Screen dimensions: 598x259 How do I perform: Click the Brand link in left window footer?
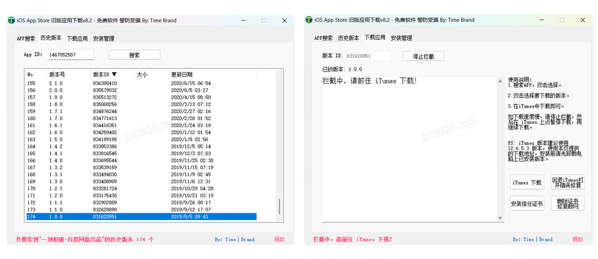coord(248,240)
